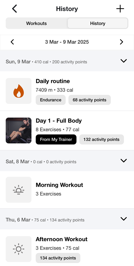Screen dimensions: 134x266
Task: Tap the Endurance tag
Action: pos(51,100)
